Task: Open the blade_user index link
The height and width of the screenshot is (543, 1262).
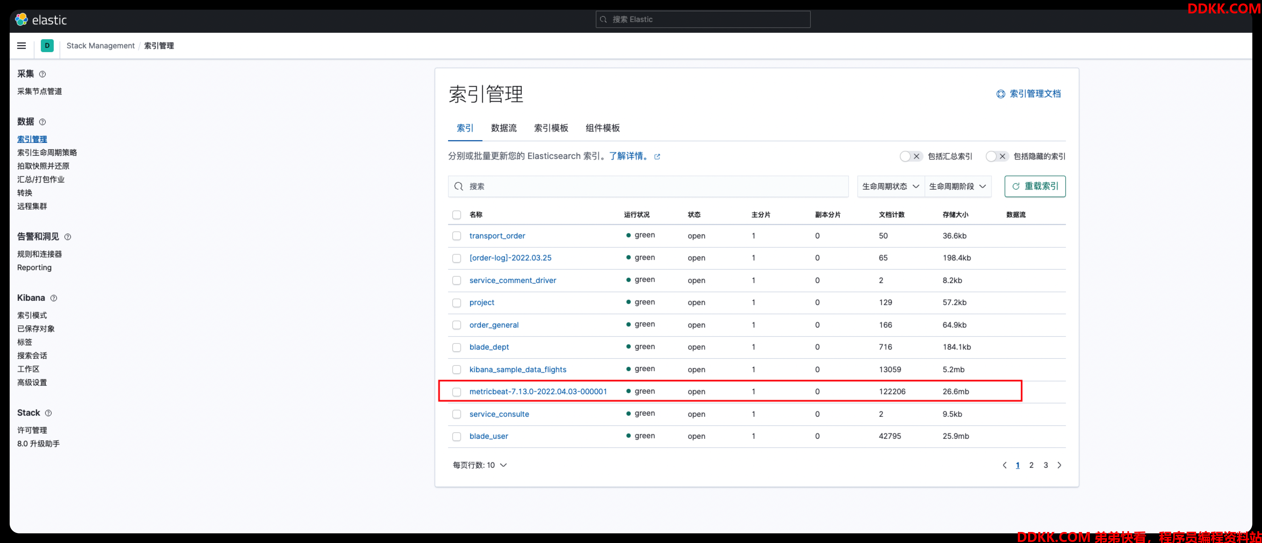Action: (488, 436)
